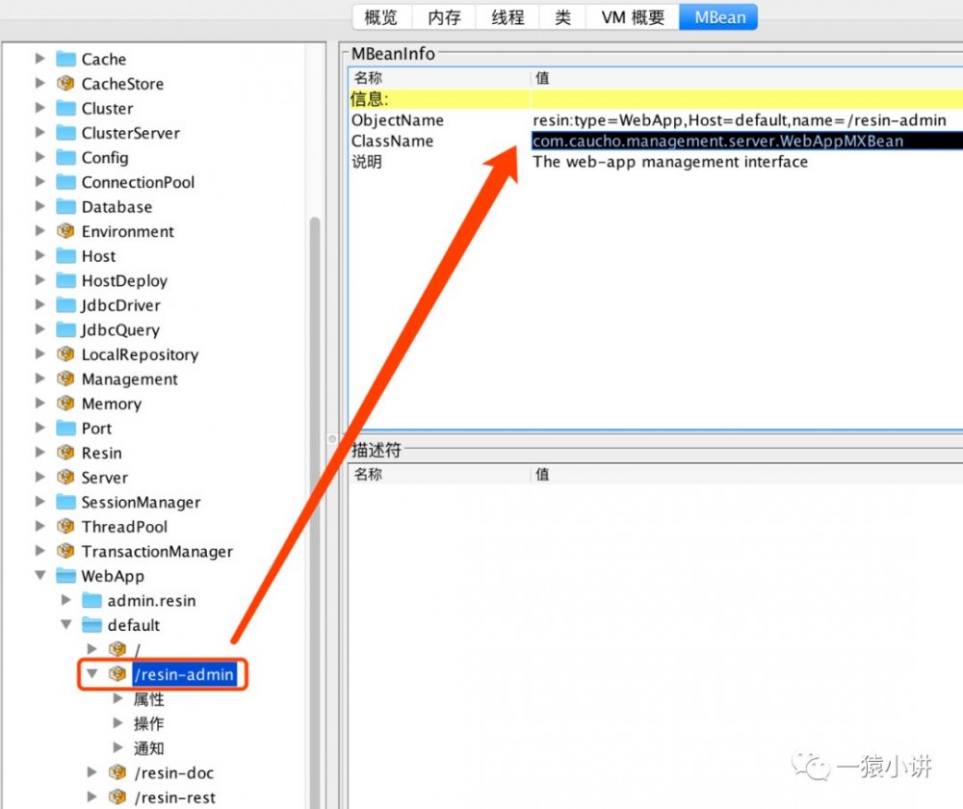Click the Host folder icon
Viewport: 963px width, 809px height.
[65, 255]
